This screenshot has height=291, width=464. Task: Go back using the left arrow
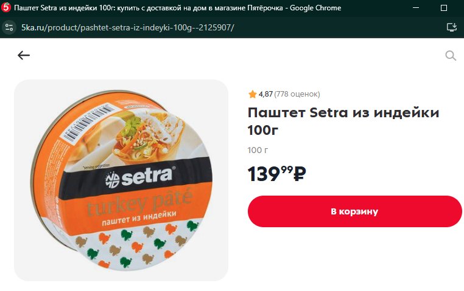tap(24, 55)
